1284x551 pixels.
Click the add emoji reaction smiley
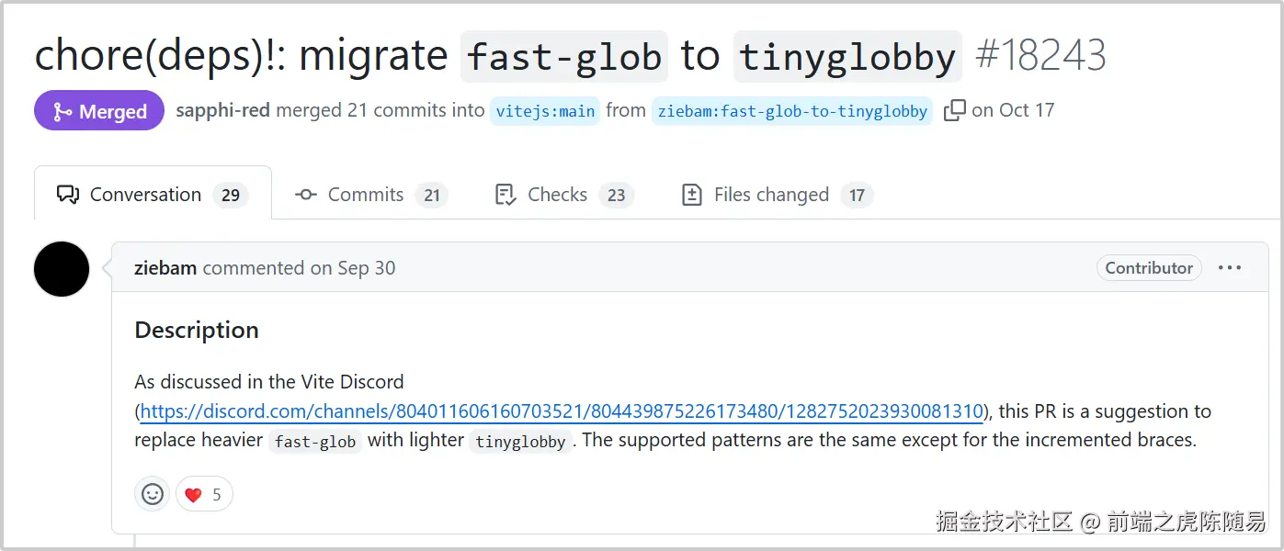pos(153,494)
